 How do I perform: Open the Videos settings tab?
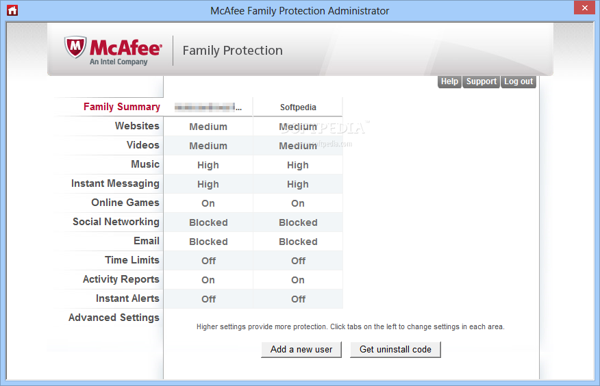tap(142, 145)
